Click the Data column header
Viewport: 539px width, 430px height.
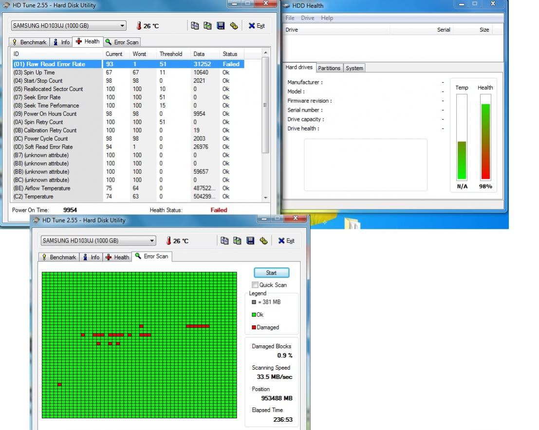[x=205, y=54]
